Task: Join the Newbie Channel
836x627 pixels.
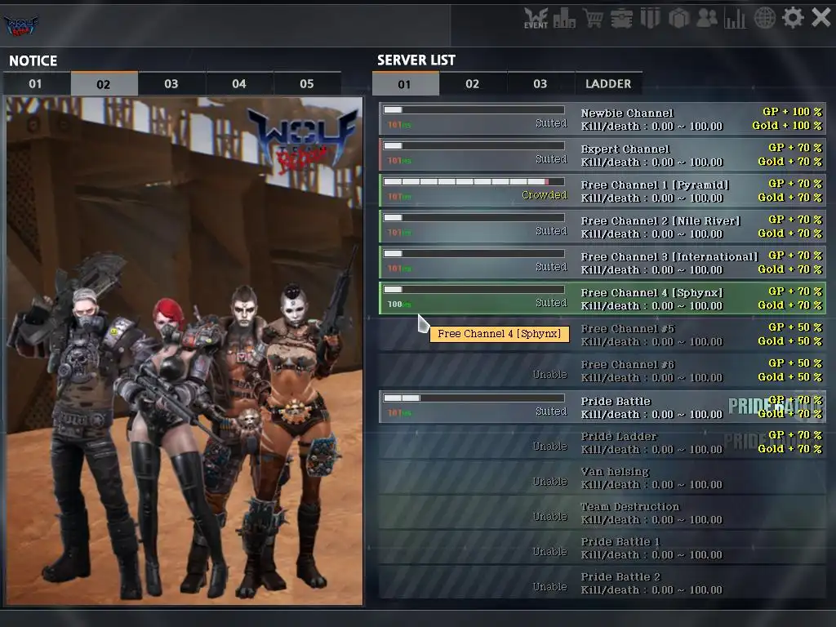Action: coord(603,118)
